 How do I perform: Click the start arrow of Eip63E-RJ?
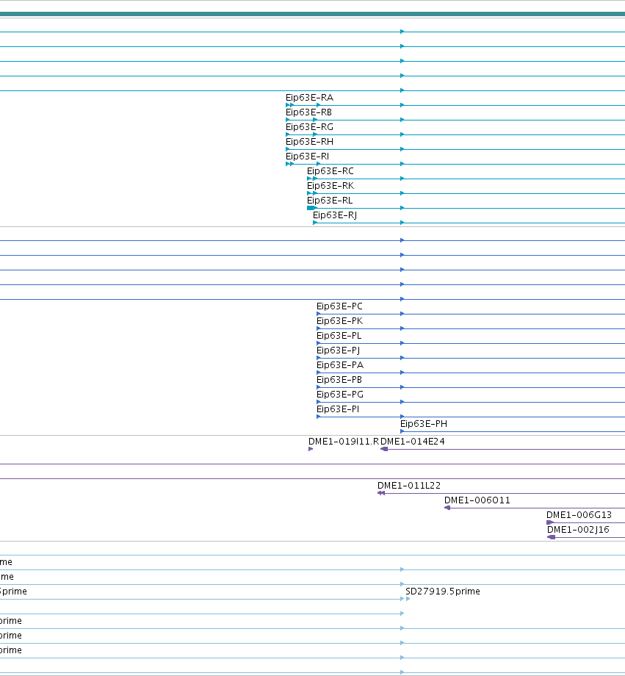click(315, 223)
